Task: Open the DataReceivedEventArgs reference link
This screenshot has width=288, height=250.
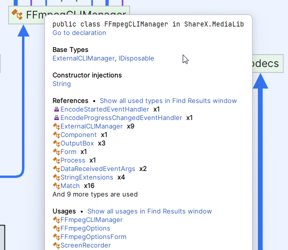Action: [98, 168]
